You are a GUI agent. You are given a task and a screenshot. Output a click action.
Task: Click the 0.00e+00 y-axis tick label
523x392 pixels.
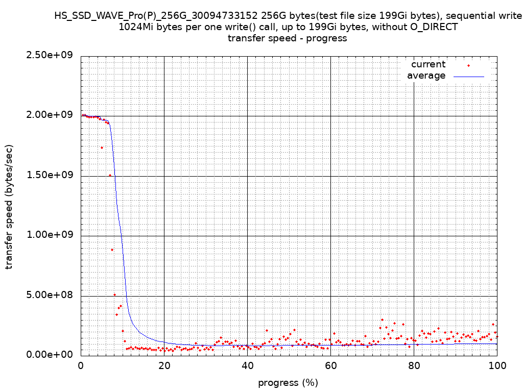tap(51, 355)
